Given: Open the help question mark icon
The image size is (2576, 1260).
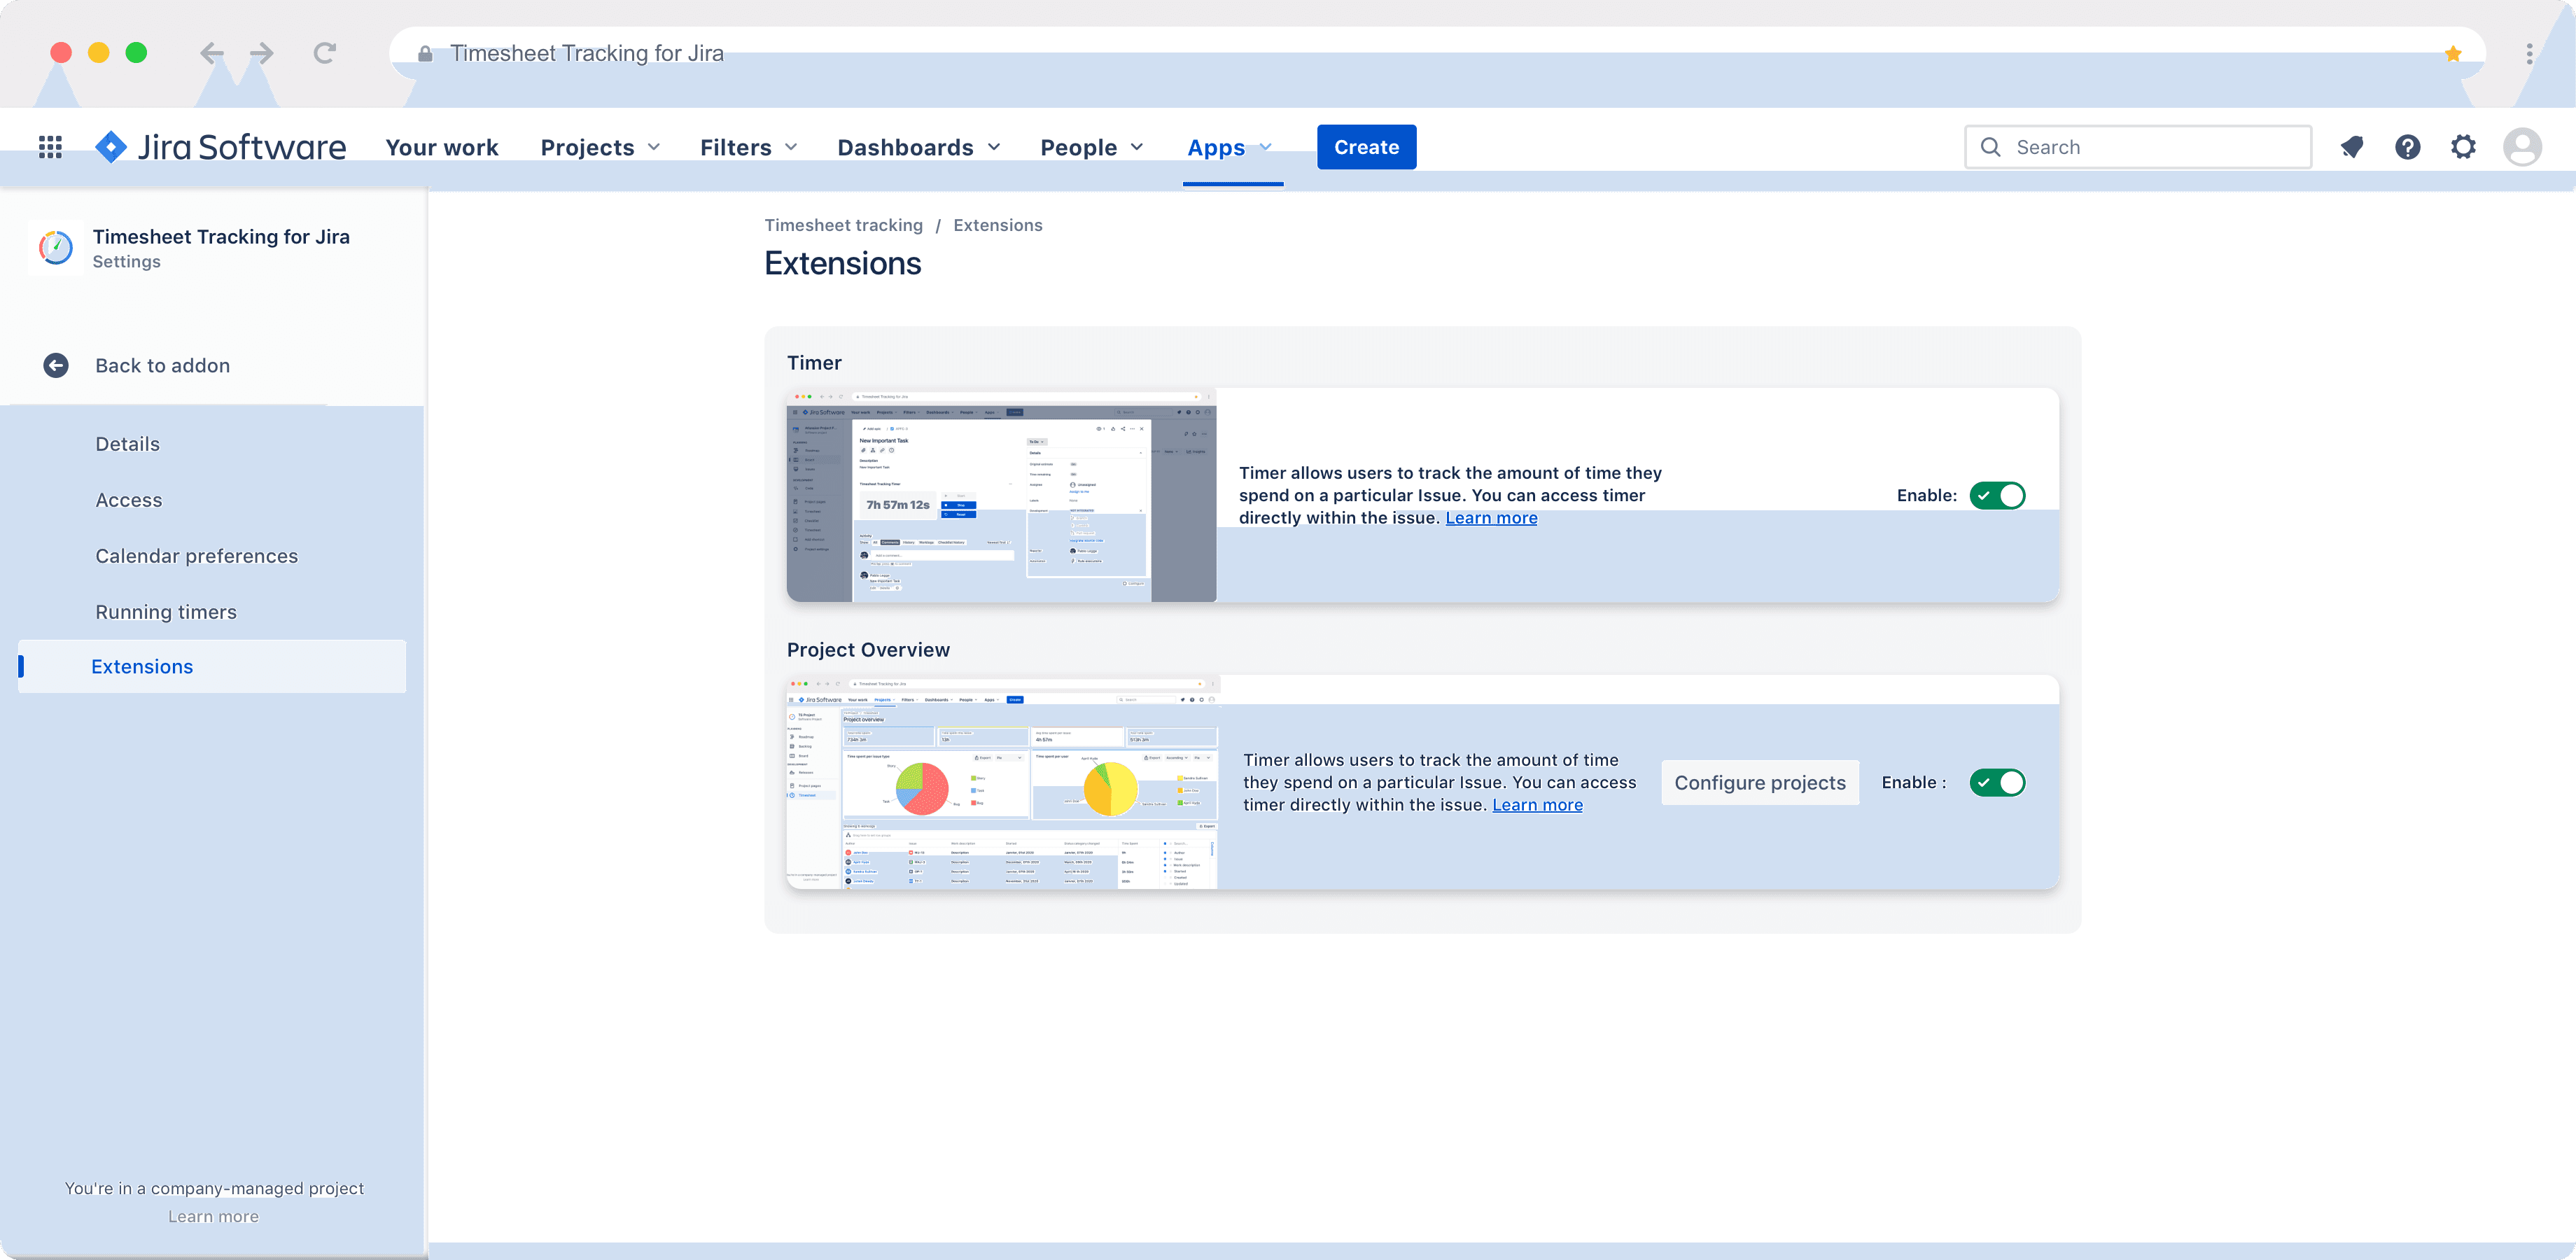Looking at the screenshot, I should [x=2407, y=147].
